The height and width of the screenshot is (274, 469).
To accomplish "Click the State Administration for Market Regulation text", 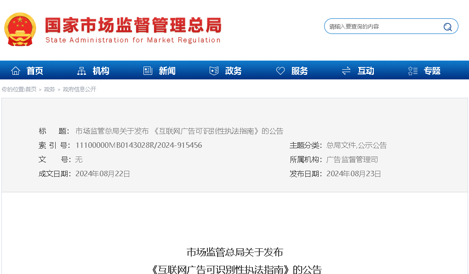I will [133, 40].
